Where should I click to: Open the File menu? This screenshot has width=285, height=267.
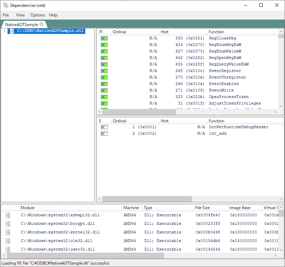click(6, 15)
